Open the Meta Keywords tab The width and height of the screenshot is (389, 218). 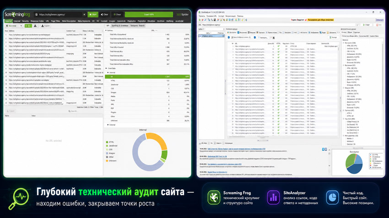click(84, 21)
